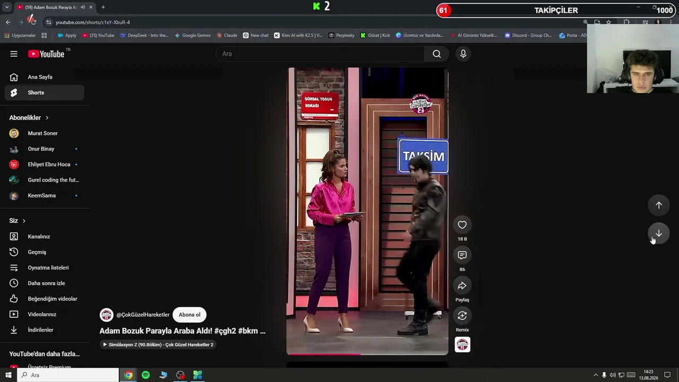Open the Perplexity bookmark
The width and height of the screenshot is (679, 382).
pos(342,36)
